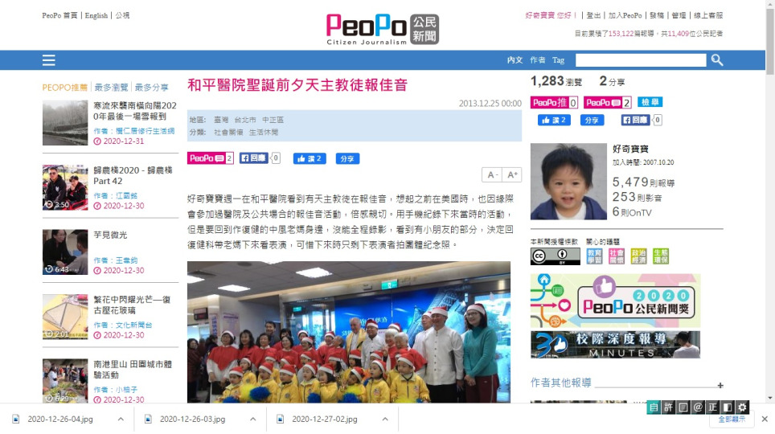Open options arrow for 2020-12-27-02.jpg download

(385, 420)
